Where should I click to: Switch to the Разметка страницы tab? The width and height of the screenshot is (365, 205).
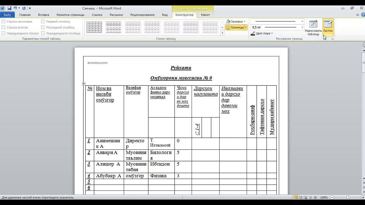(x=70, y=15)
